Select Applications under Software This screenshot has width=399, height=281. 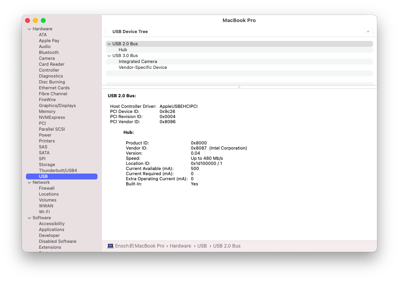[x=51, y=229]
